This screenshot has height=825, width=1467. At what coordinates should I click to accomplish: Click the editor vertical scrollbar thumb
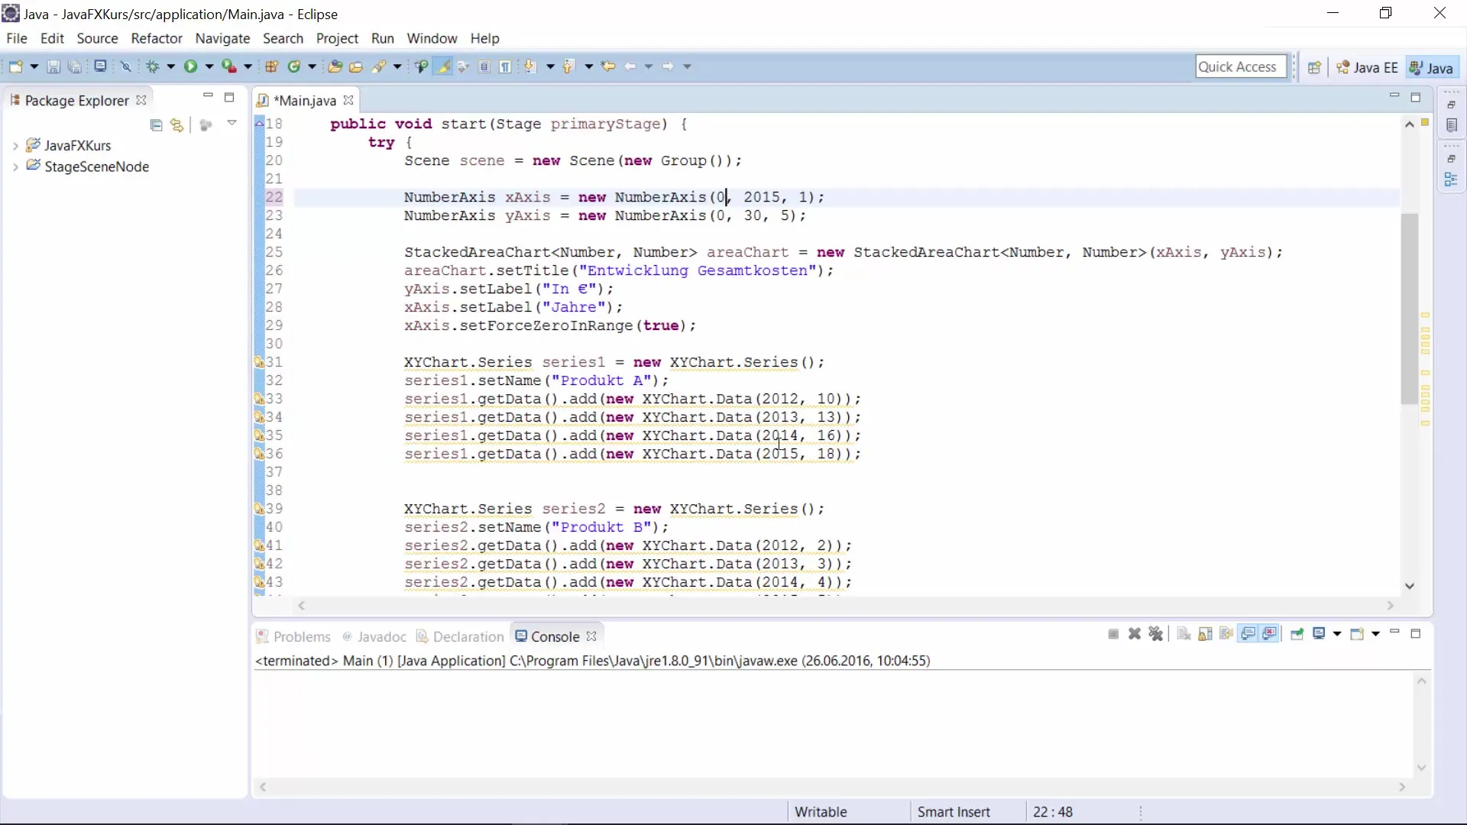coord(1410,309)
